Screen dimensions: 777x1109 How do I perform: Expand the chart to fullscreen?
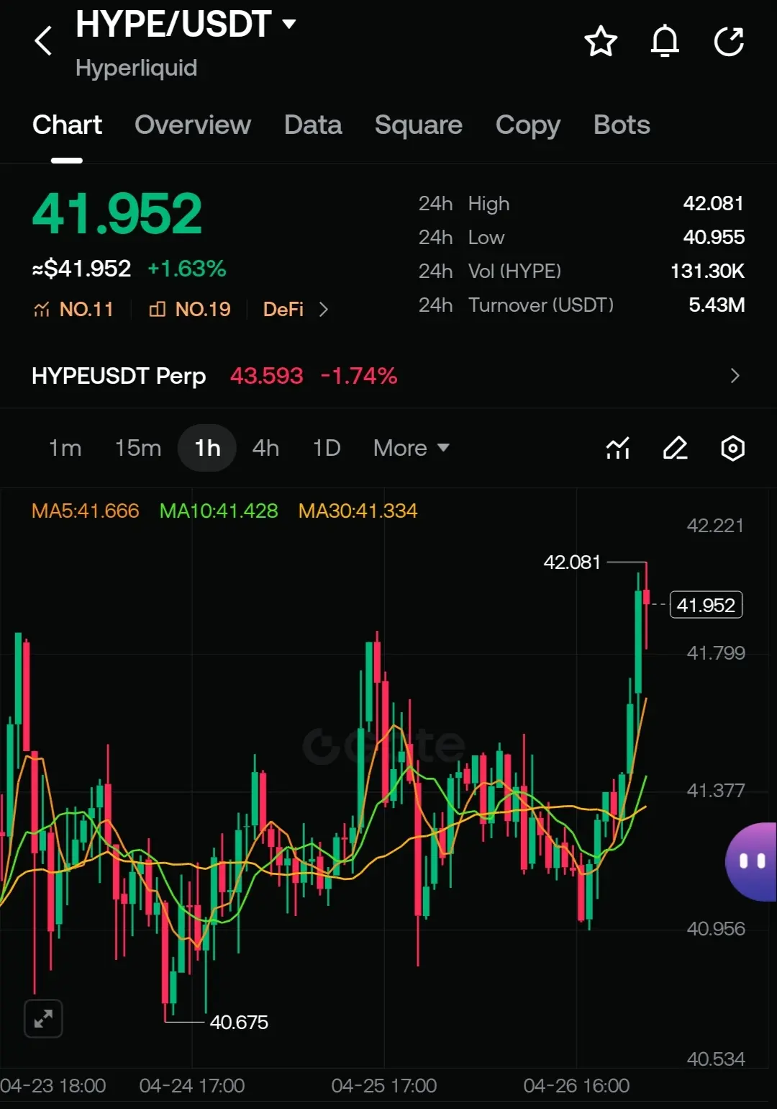point(43,1018)
